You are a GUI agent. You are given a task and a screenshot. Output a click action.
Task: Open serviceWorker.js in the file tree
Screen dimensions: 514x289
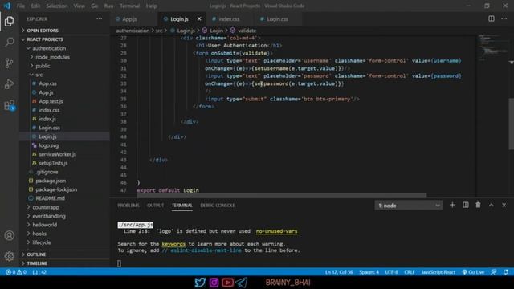(64, 154)
